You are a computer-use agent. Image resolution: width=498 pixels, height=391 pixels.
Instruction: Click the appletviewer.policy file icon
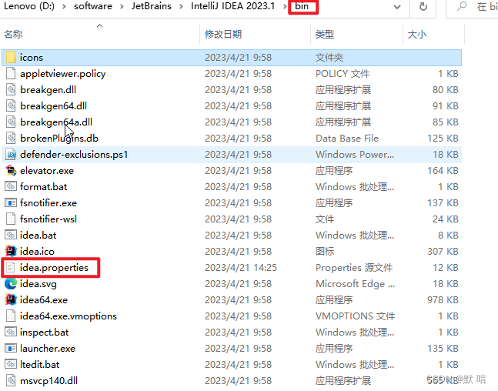pos(11,74)
